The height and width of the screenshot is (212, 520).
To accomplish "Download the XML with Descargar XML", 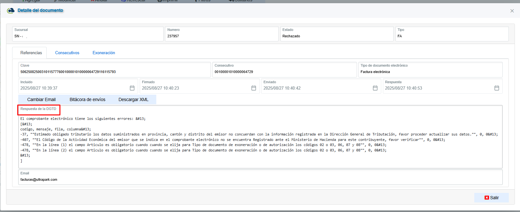I will (133, 99).
